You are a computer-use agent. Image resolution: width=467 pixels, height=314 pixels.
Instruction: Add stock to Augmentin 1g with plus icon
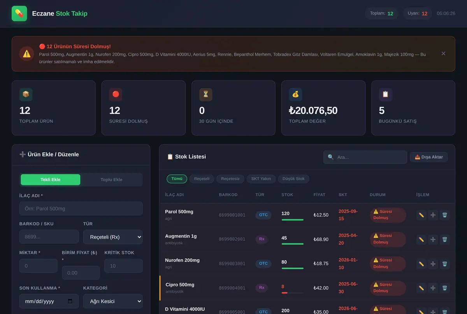pyautogui.click(x=433, y=239)
